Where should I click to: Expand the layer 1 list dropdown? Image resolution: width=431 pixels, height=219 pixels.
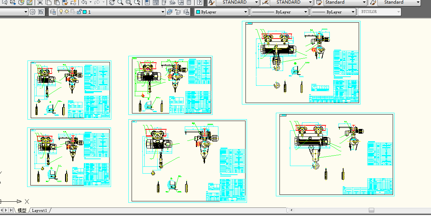(163, 12)
